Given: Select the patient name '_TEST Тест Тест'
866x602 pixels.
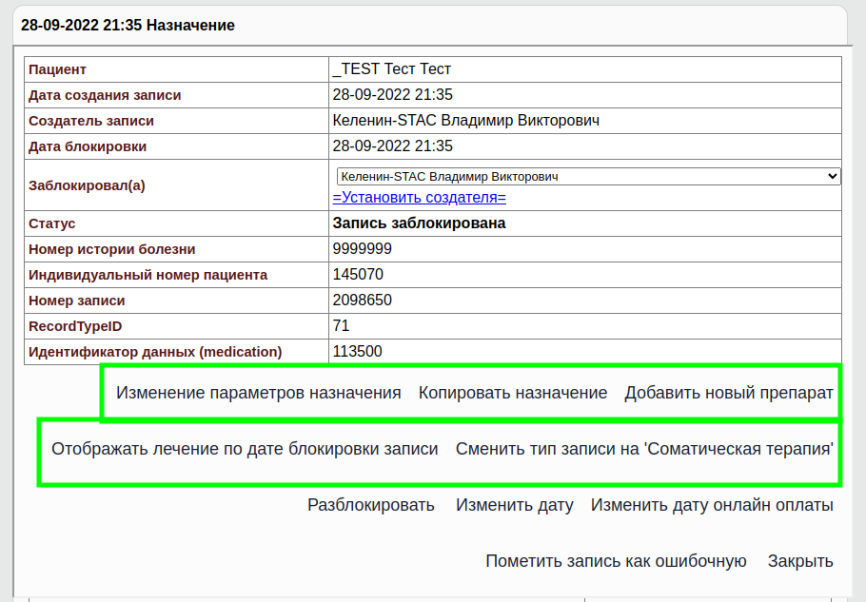Looking at the screenshot, I should (x=391, y=69).
